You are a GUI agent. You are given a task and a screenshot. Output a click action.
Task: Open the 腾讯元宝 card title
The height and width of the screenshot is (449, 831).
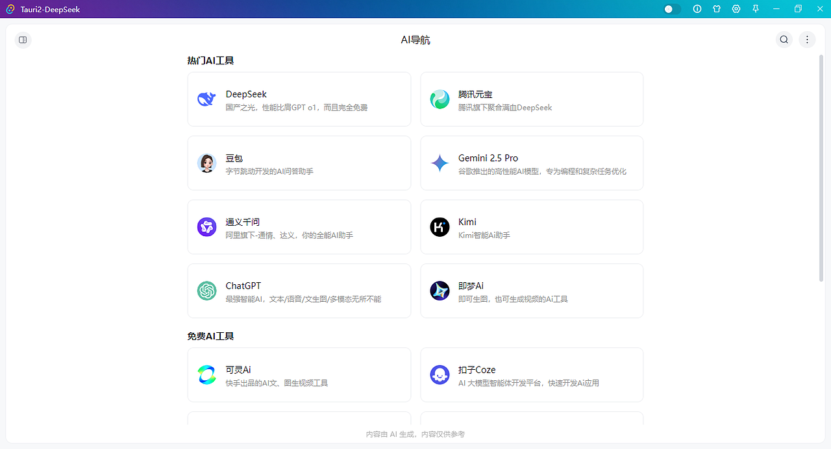475,94
